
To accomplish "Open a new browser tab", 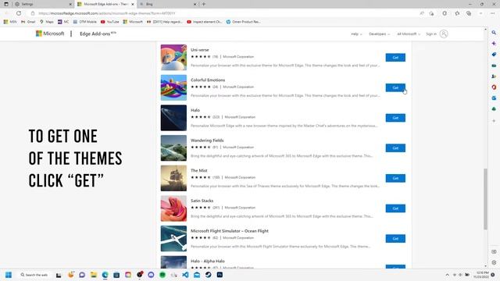I will pos(204,4).
